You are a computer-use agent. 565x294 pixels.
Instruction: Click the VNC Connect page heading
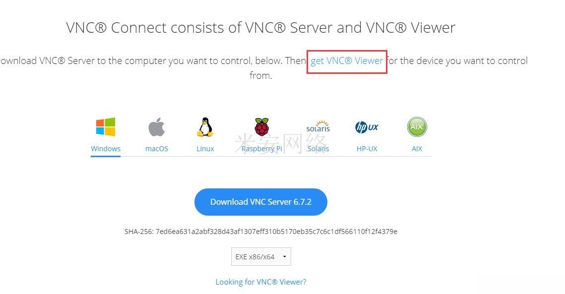(261, 28)
